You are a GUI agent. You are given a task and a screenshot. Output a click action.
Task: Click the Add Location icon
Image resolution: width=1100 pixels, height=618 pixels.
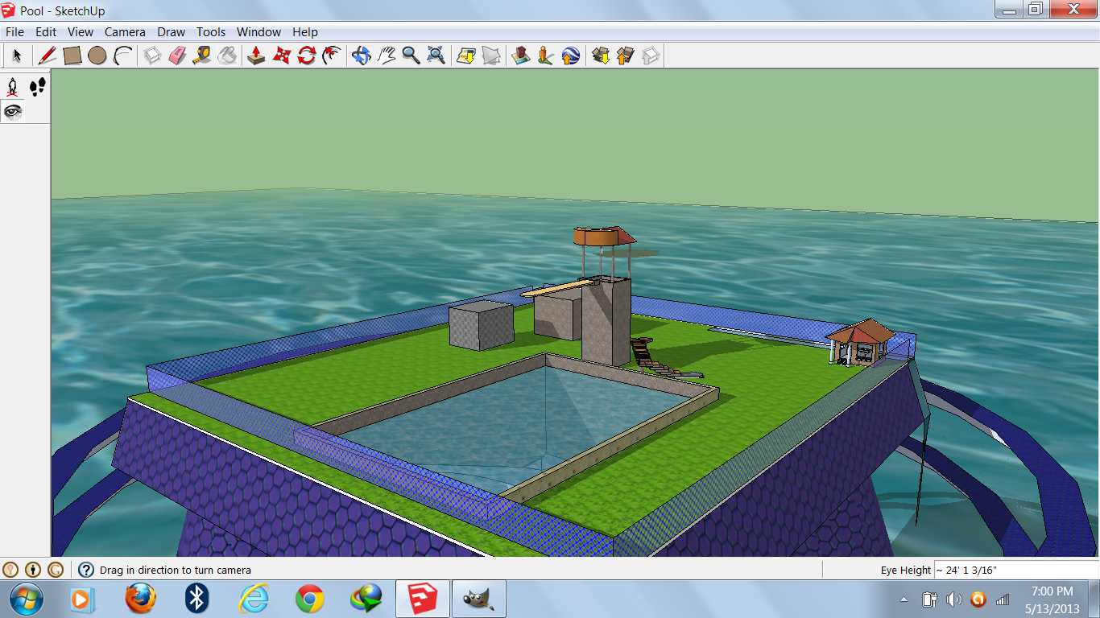click(465, 56)
